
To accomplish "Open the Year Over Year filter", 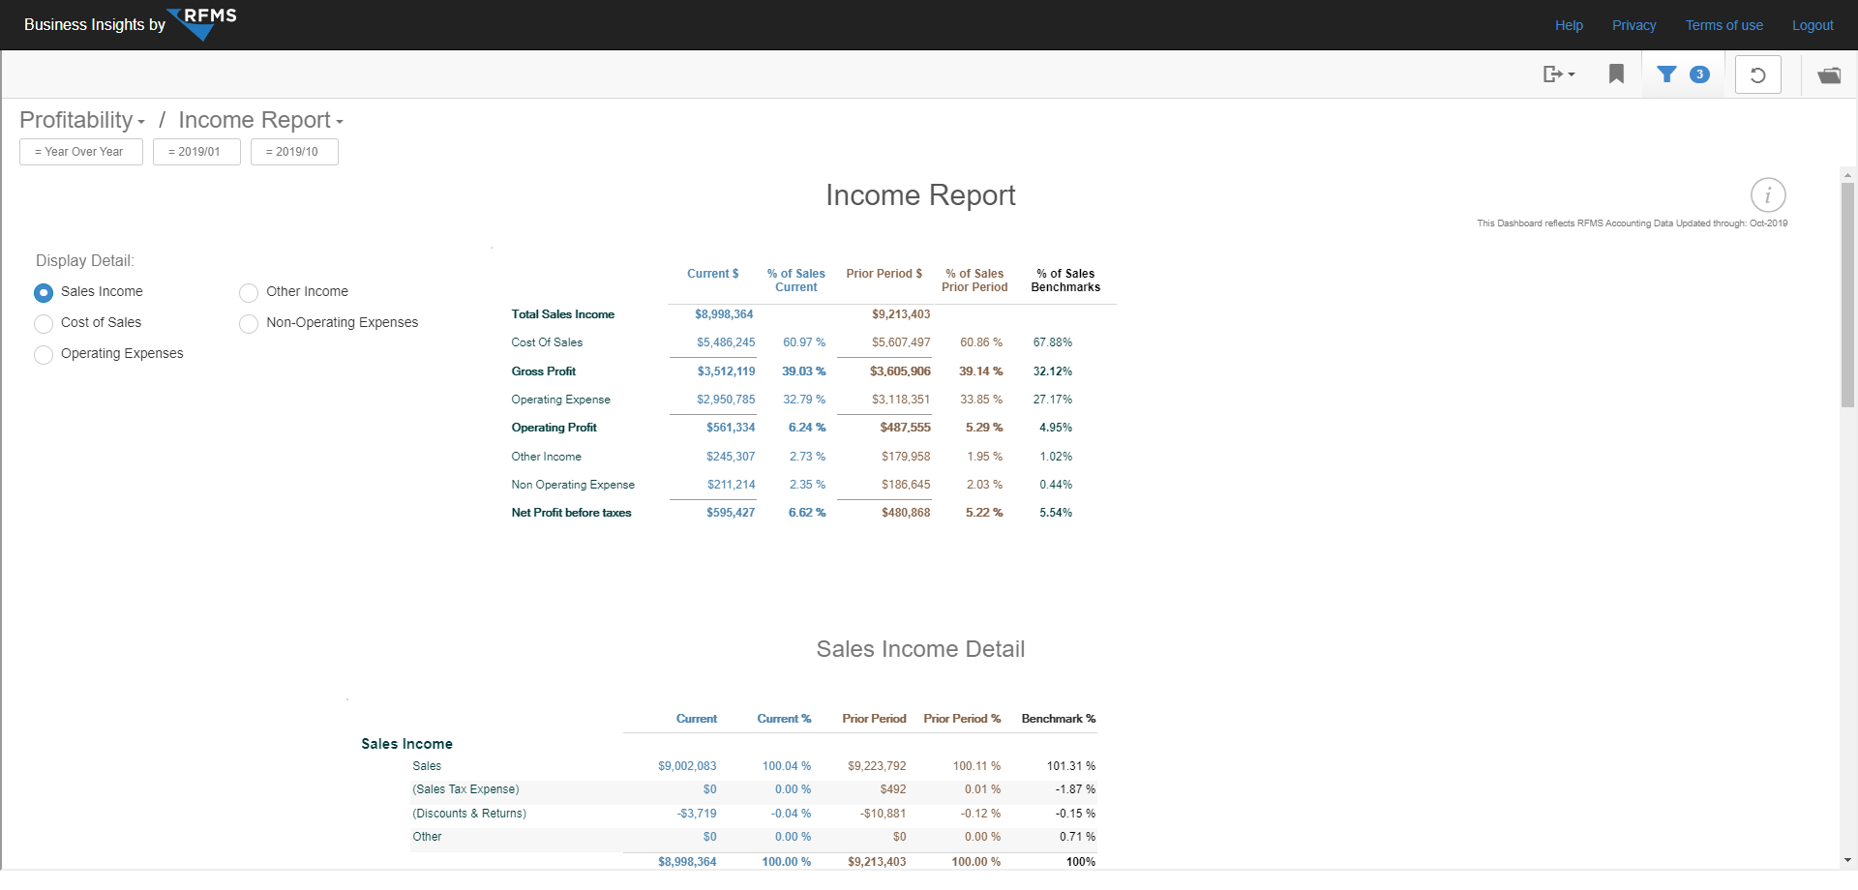I will [x=81, y=152].
